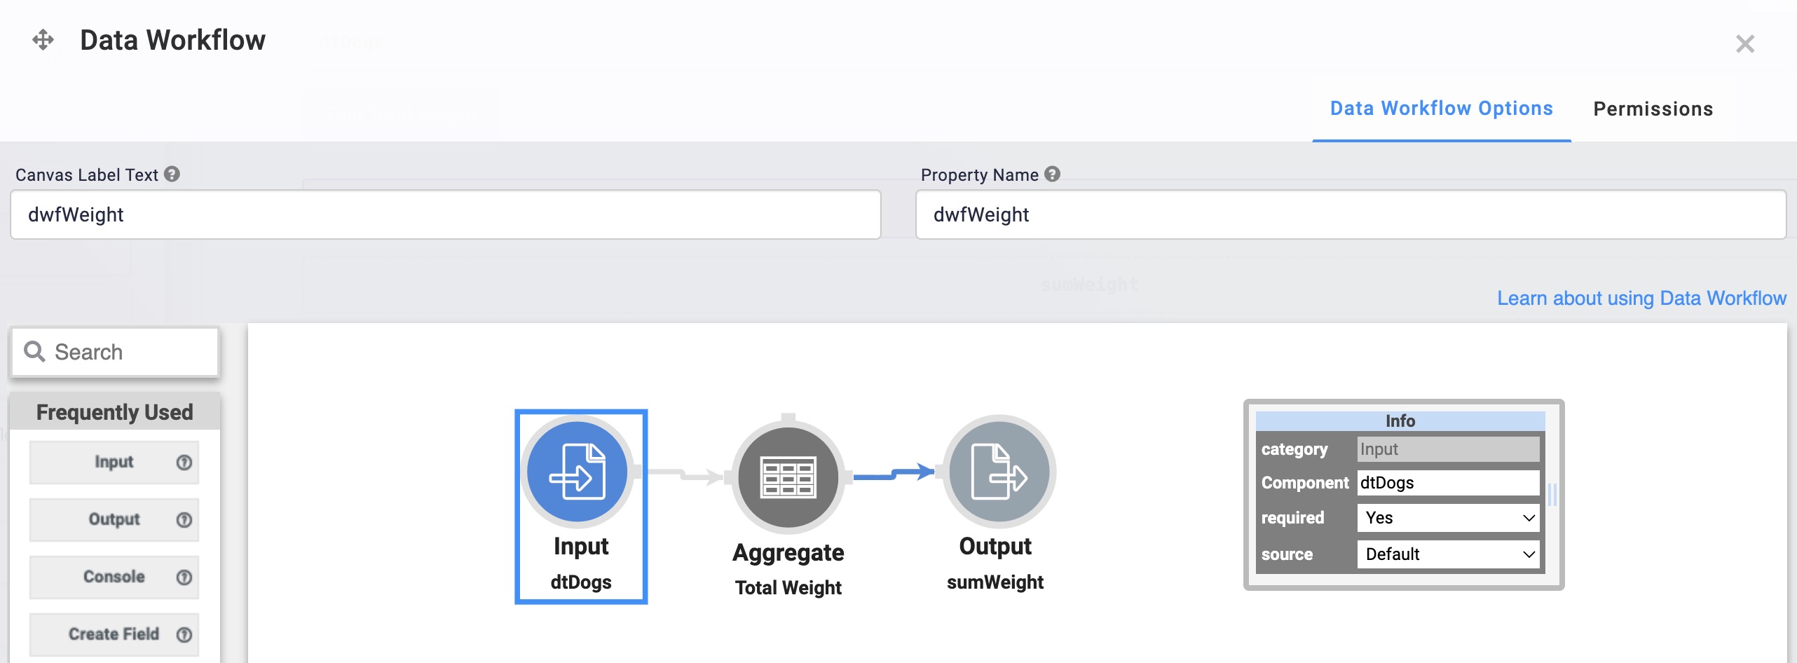The width and height of the screenshot is (1797, 663).
Task: Select the Output sumWeight node icon
Action: tap(999, 472)
